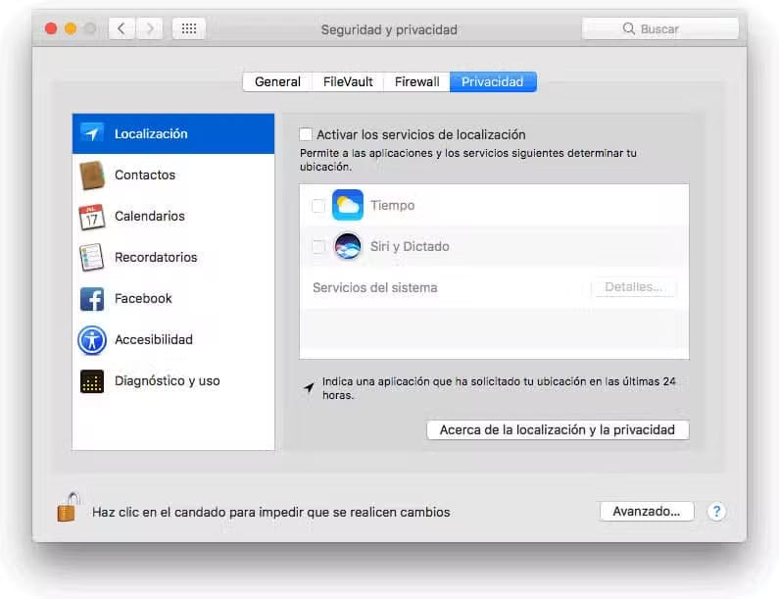Click the 'Haz clic en el candado' text

[x=271, y=512]
